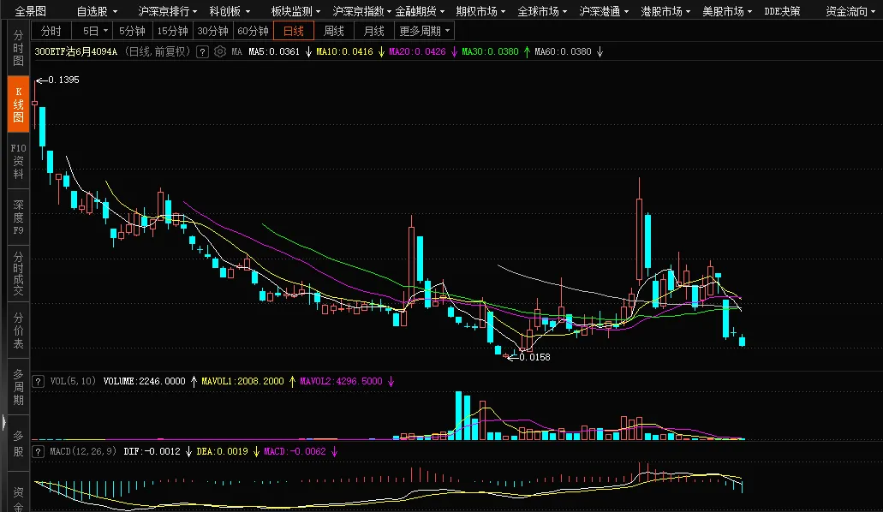
Task: Click the yellow MA10:0.0416 value
Action: pos(344,52)
